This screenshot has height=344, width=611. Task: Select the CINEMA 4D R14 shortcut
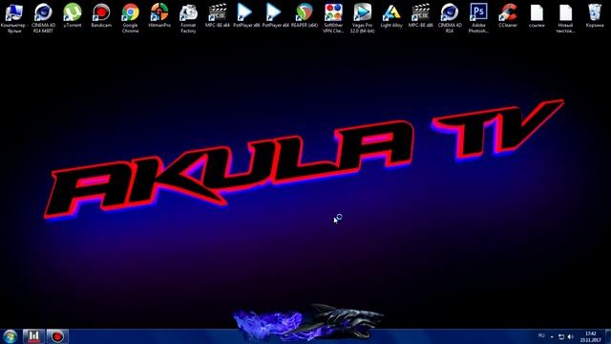click(450, 17)
